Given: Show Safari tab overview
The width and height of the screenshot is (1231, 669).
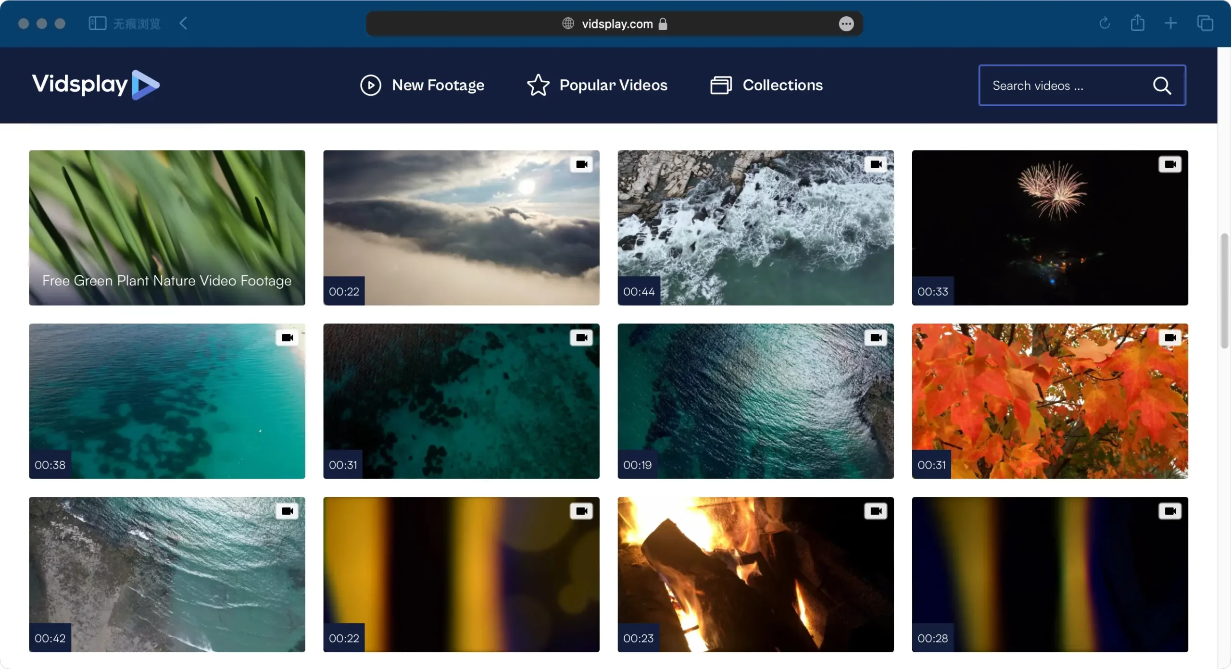Looking at the screenshot, I should [1205, 23].
